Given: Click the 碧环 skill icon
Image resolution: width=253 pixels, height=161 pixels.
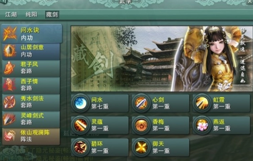Looking at the screenshot, I should tap(80, 147).
